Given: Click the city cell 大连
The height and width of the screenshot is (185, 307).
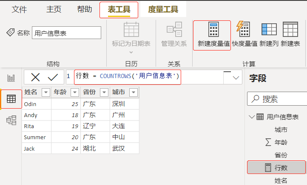Looking at the screenshot, I should [x=125, y=126].
